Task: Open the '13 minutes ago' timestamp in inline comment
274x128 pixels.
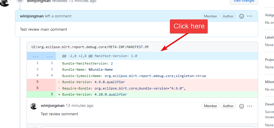Action: [80, 106]
